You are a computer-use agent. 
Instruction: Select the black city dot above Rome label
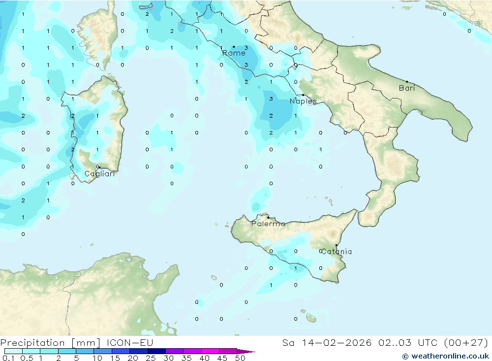coord(234,47)
